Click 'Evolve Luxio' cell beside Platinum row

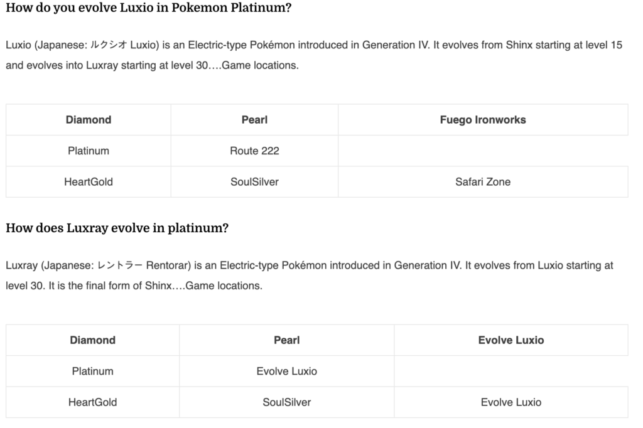point(286,372)
